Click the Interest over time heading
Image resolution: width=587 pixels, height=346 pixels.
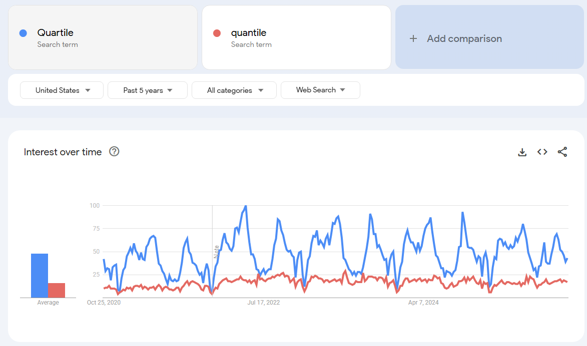63,152
